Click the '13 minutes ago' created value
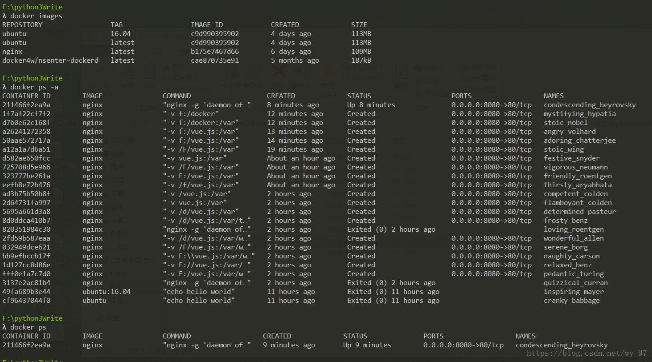Viewport: 652px width, 362px height. [295, 132]
